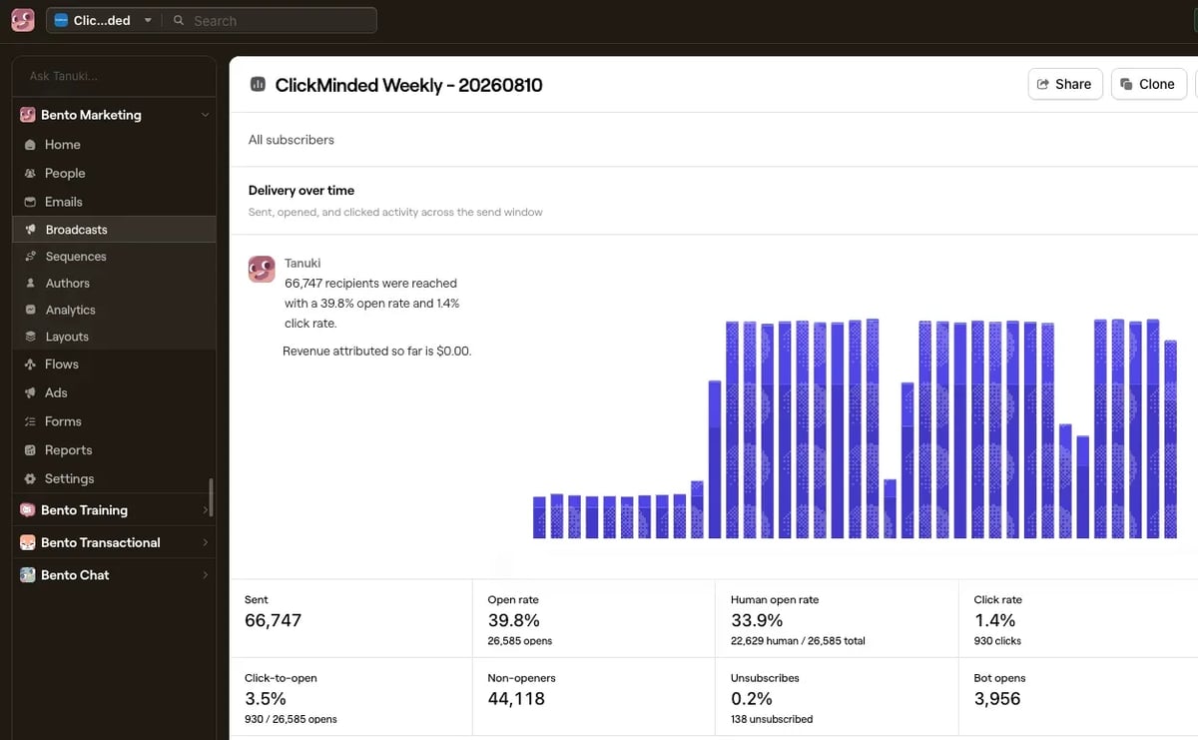Click the Broadcasts megaphone icon
1198x740 pixels.
30,230
